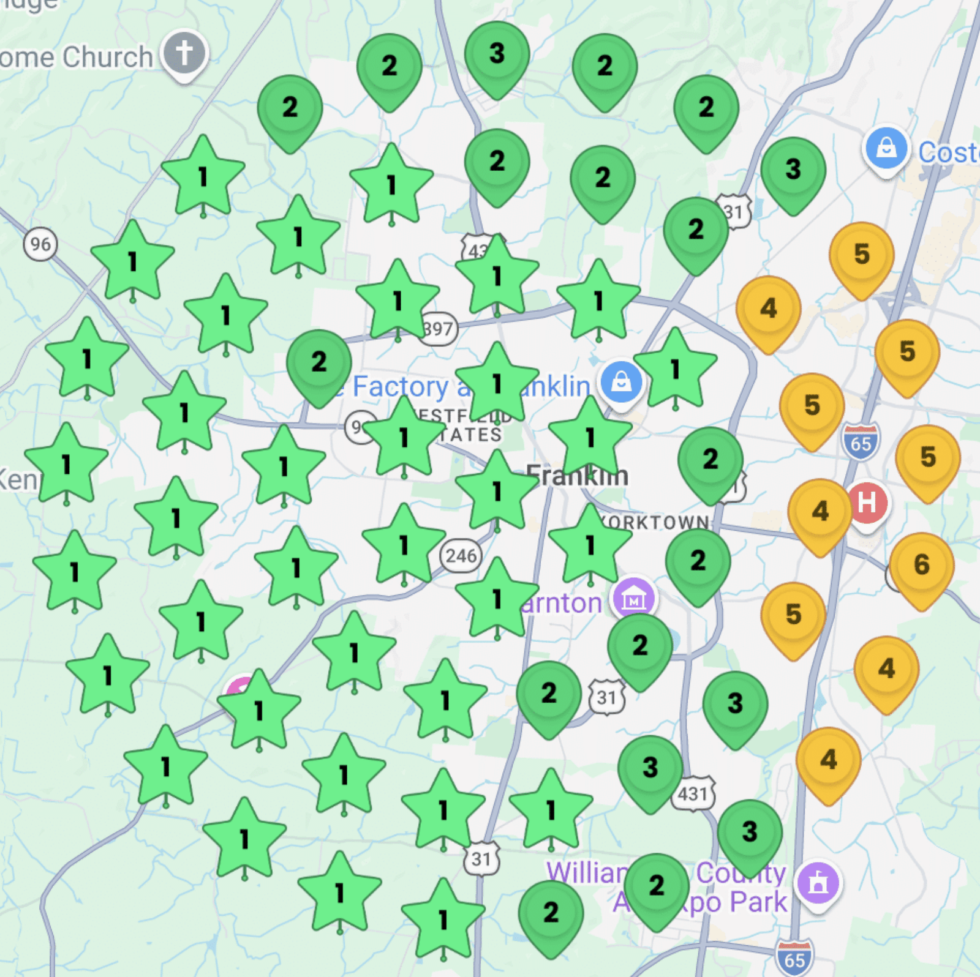Select the Carnton museum icon
Screen dimensions: 980x977
pyautogui.click(x=635, y=599)
